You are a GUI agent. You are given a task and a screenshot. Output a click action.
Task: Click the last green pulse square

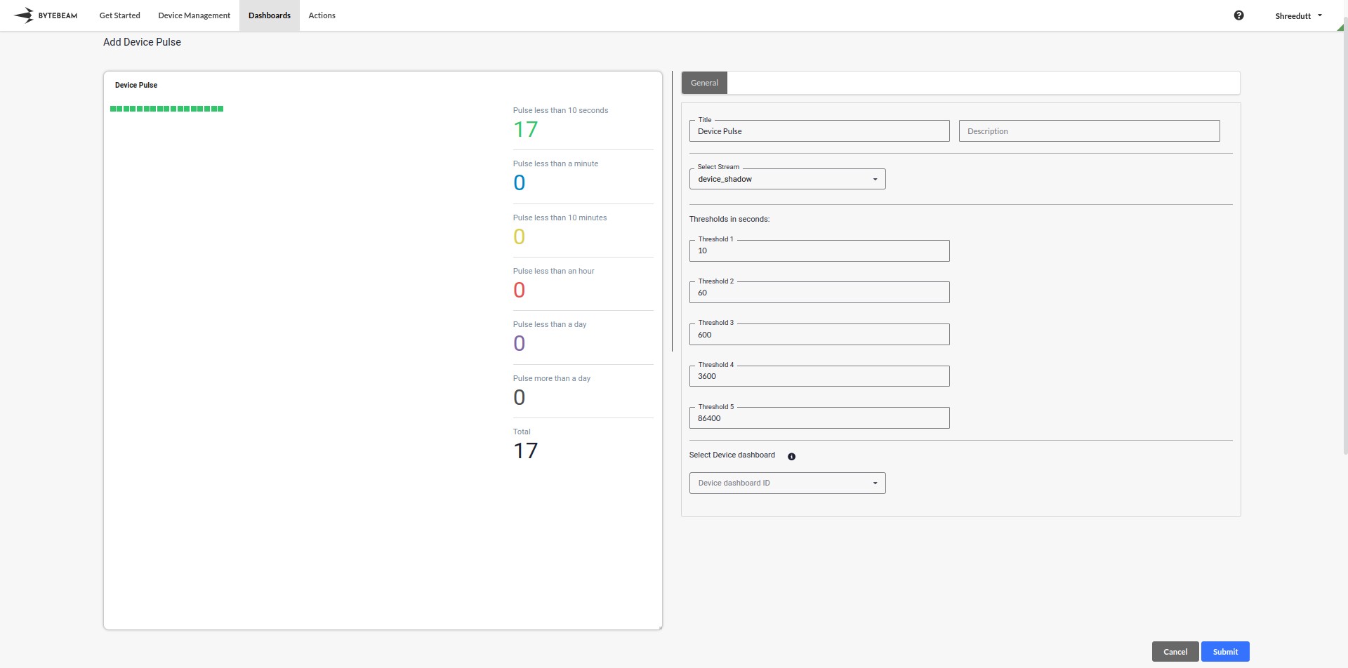[x=220, y=109]
